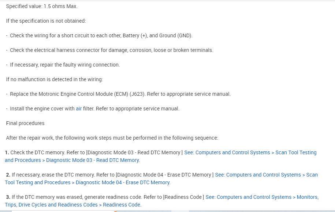Viewport: 335px width, 212px height.
Task: Select the short circuit wiring check line
Action: [101, 35]
